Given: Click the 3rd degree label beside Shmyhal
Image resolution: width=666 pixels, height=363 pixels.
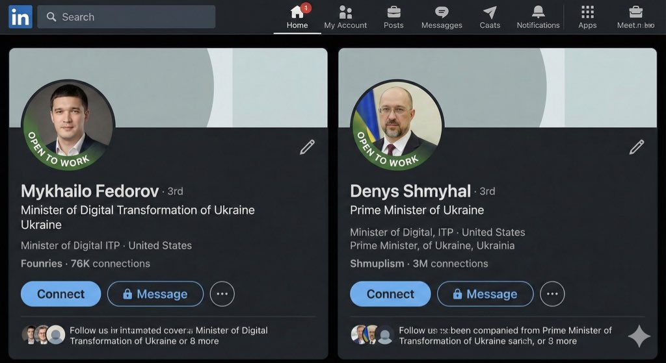Looking at the screenshot, I should coord(487,192).
